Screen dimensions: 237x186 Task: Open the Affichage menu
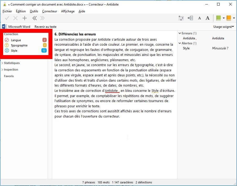[x=68, y=11]
